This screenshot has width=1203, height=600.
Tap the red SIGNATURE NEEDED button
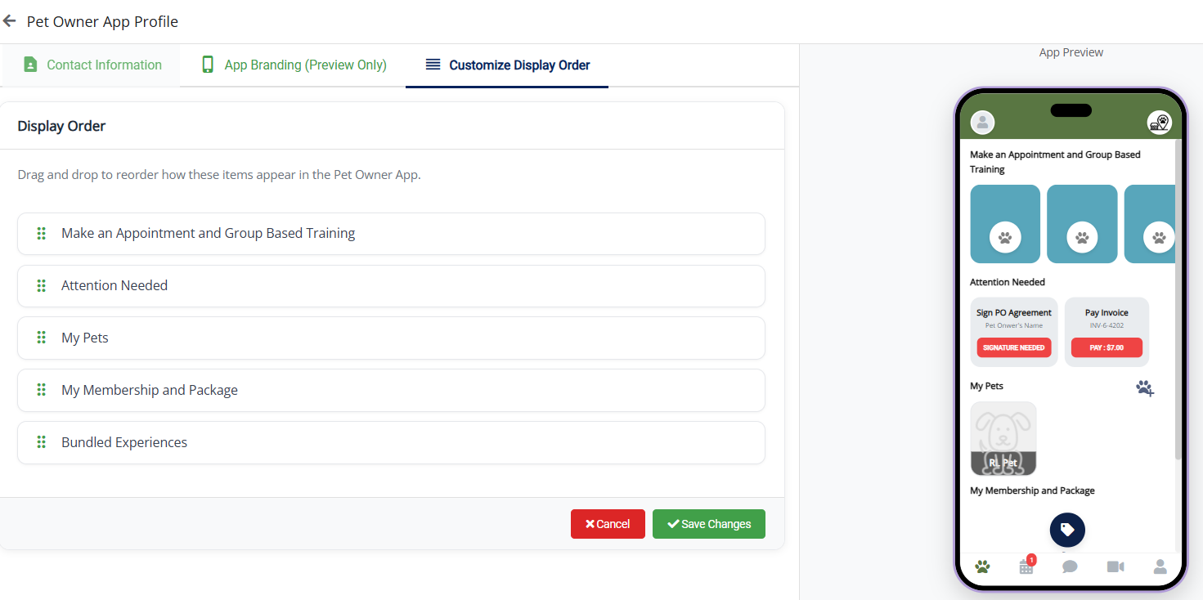click(1013, 347)
